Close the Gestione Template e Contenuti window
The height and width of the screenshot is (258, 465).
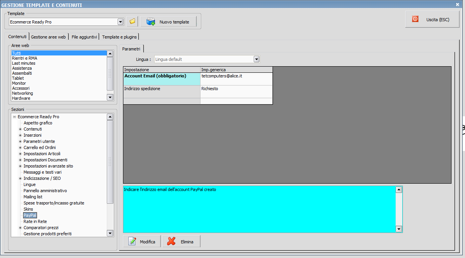click(x=457, y=5)
